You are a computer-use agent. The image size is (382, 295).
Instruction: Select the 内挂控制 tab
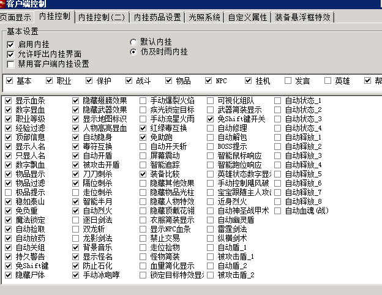tap(54, 17)
